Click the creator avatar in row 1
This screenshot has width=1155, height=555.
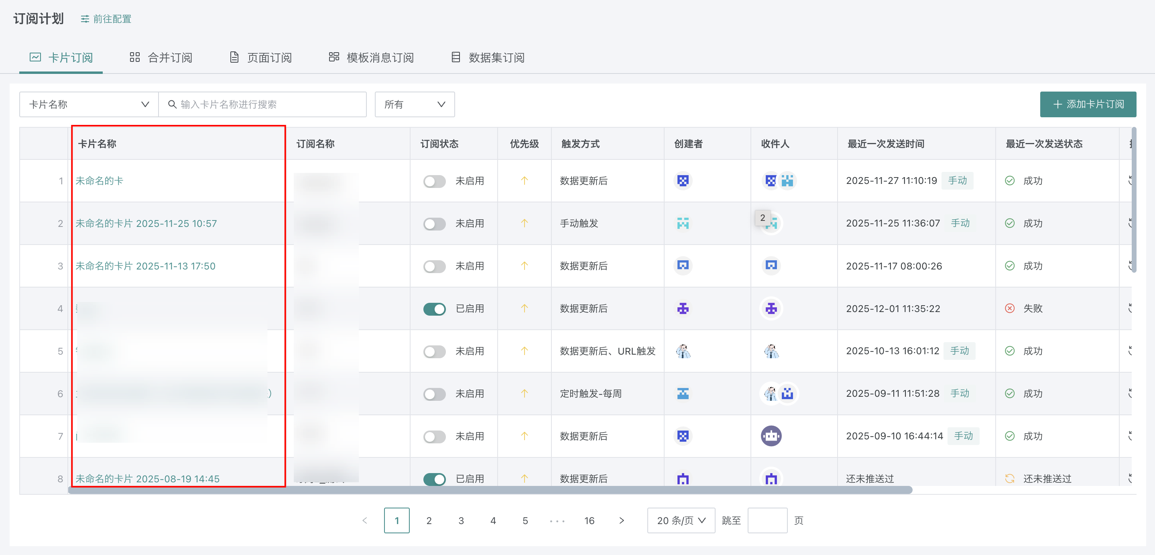point(682,181)
